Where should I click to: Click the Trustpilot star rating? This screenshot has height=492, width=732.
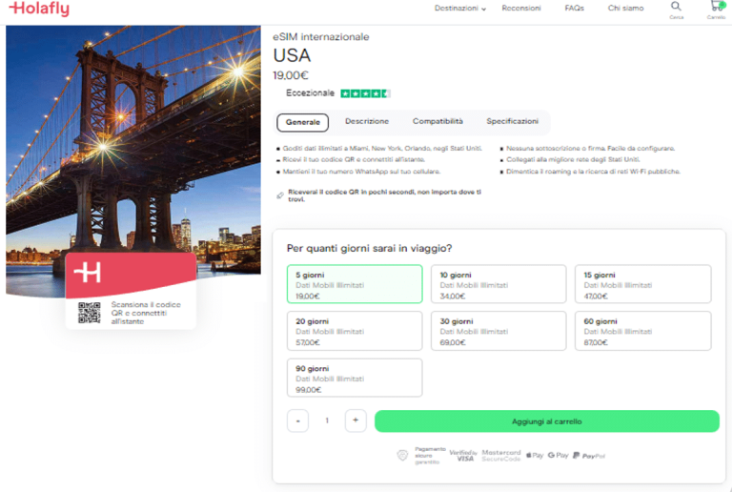click(365, 93)
